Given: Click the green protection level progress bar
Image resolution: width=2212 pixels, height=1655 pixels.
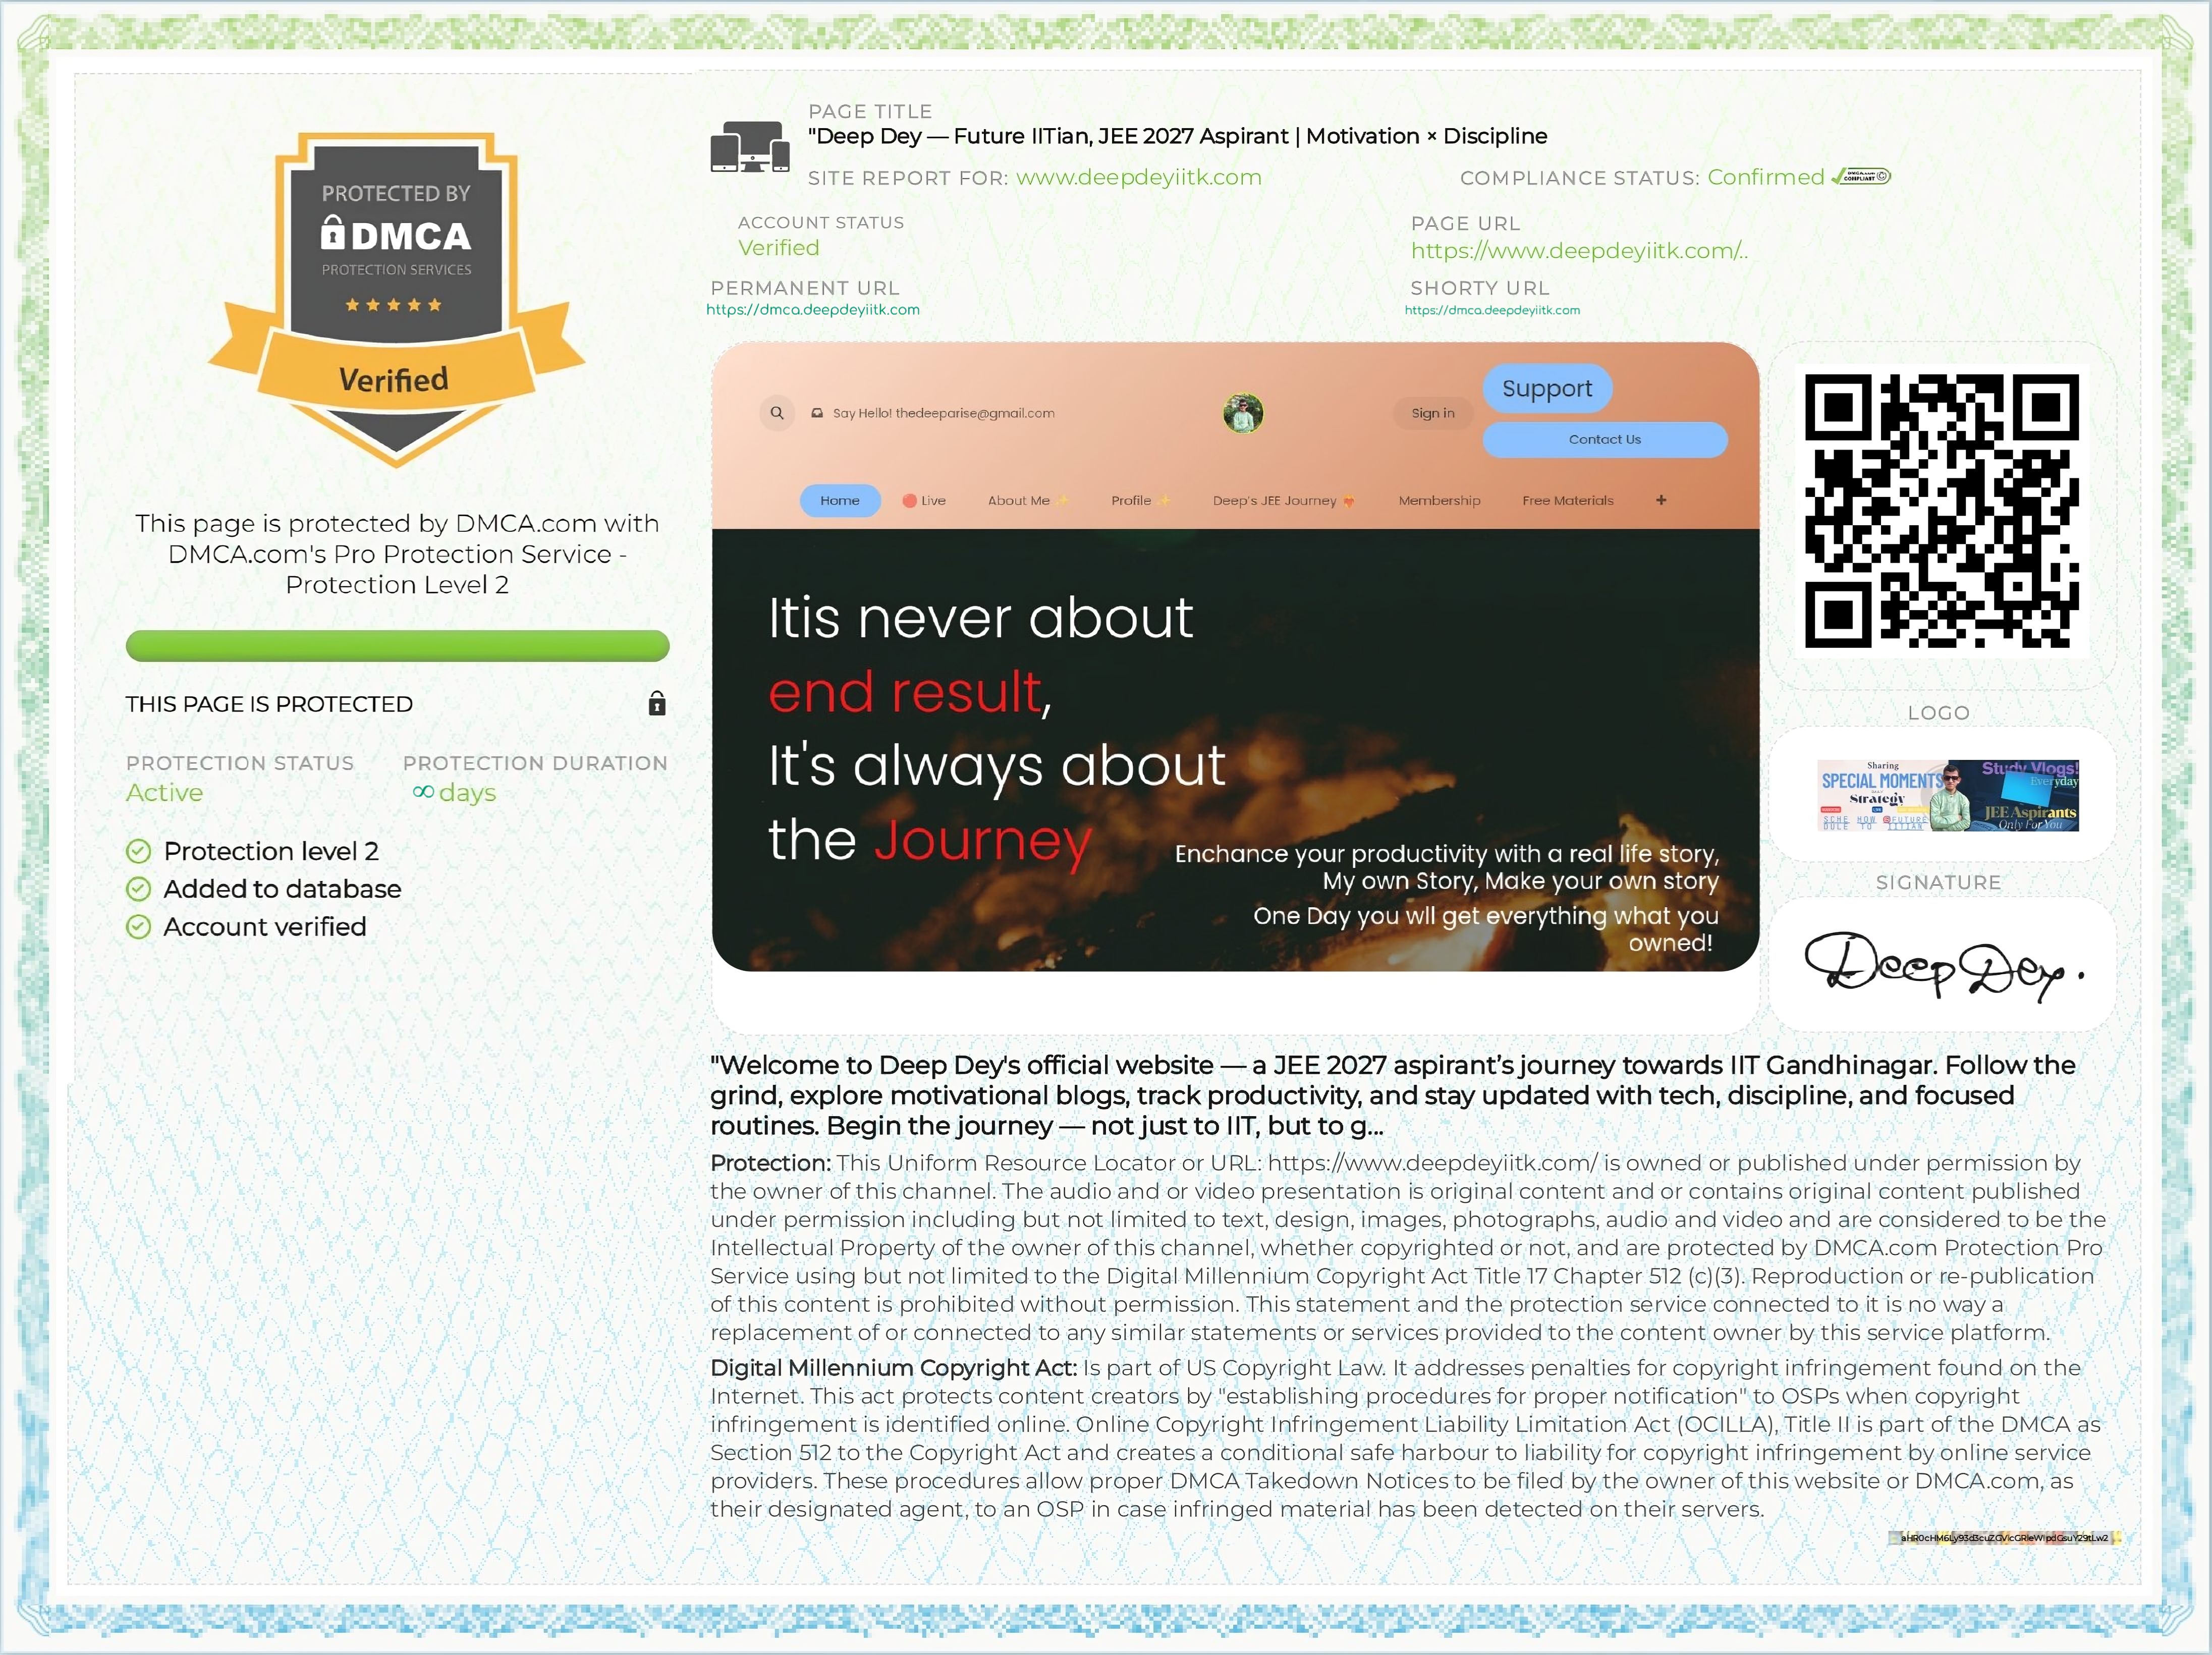Looking at the screenshot, I should pyautogui.click(x=397, y=646).
